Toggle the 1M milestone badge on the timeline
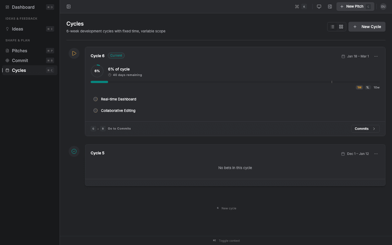The width and height of the screenshot is (392, 245). 359,87
